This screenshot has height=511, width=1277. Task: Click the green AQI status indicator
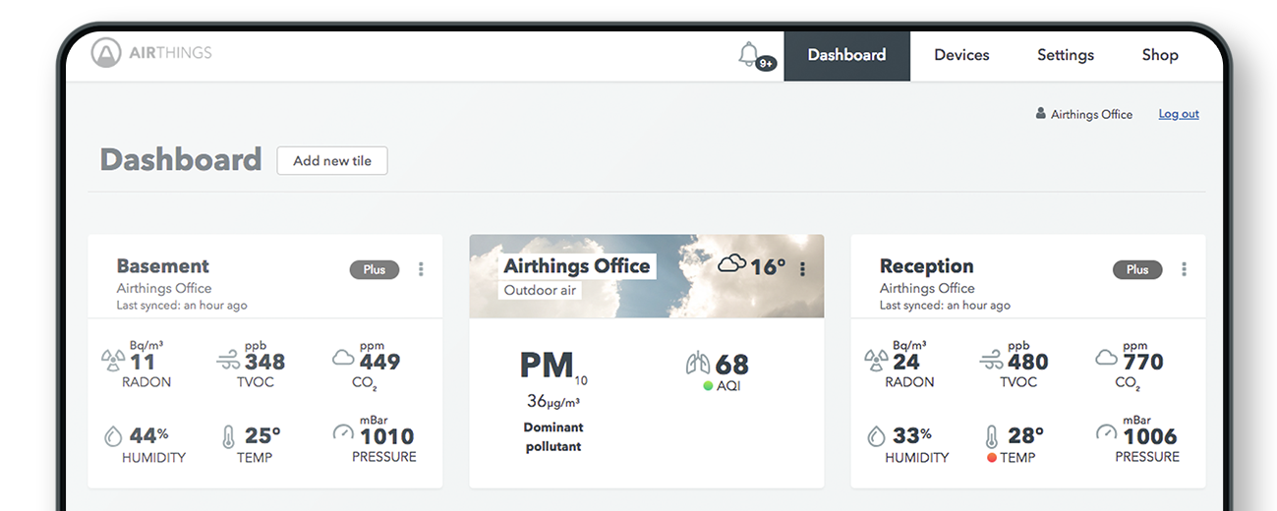click(708, 386)
